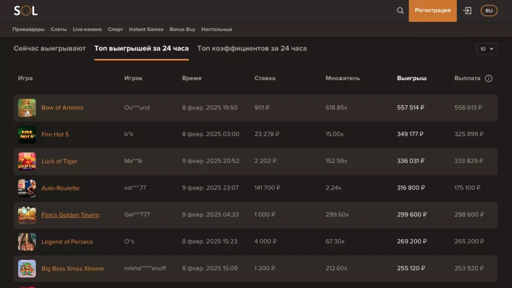Image resolution: width=512 pixels, height=288 pixels.
Task: Select Топ выигрышей за 24 часа tab
Action: (x=141, y=48)
